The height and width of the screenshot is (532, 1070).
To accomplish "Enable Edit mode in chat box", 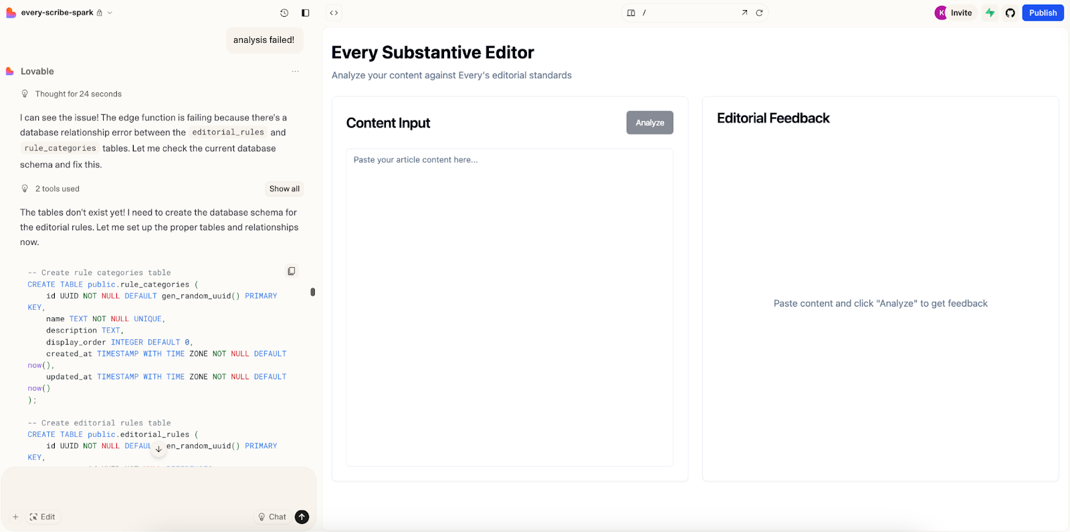I will click(43, 517).
